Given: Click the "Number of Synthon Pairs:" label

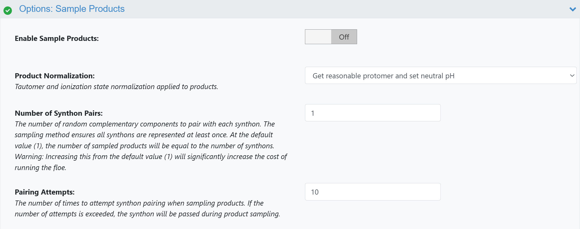Looking at the screenshot, I should point(59,113).
